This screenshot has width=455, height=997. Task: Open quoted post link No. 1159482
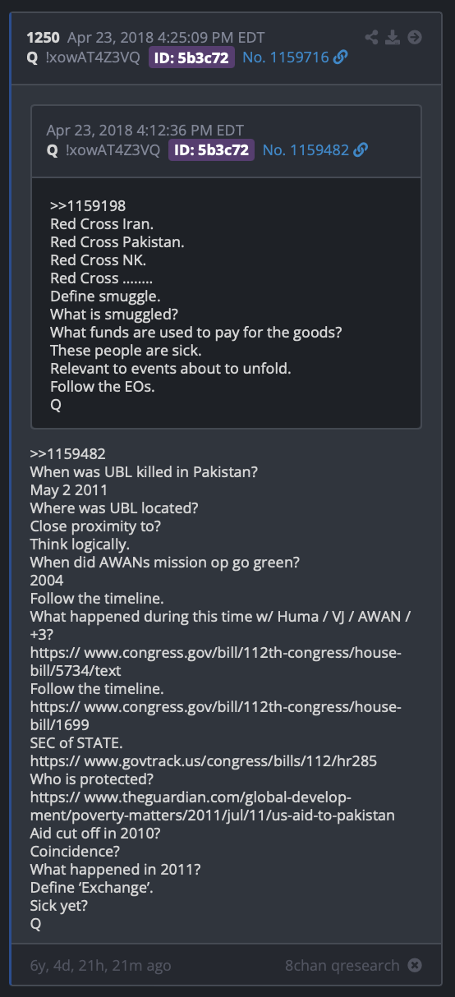[x=306, y=150]
